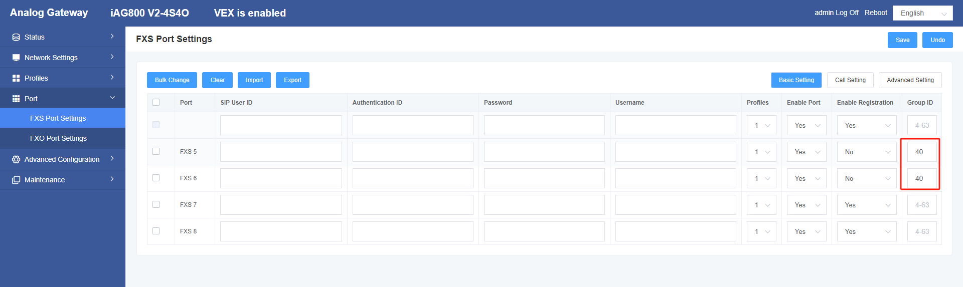Click the SIP User ID field for FXS 5
This screenshot has width=963, height=287.
(x=281, y=152)
